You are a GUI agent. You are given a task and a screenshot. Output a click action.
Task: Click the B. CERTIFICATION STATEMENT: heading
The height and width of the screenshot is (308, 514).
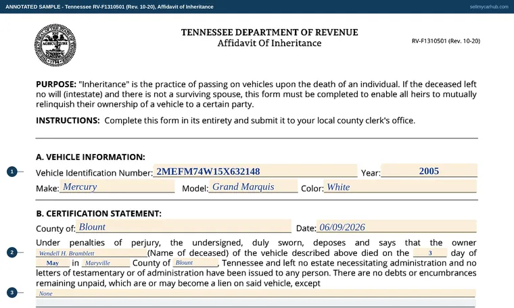click(x=99, y=213)
